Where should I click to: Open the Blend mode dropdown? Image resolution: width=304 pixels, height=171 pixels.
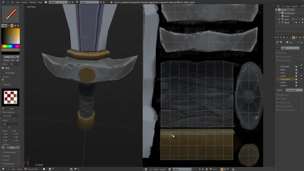tap(14, 64)
